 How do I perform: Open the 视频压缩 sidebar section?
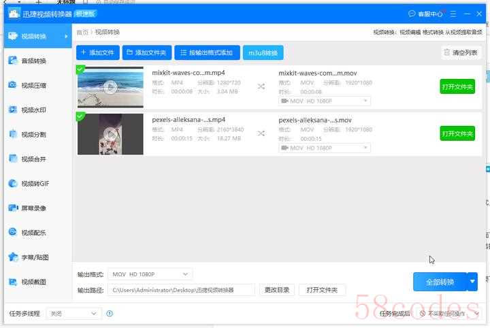[37, 85]
